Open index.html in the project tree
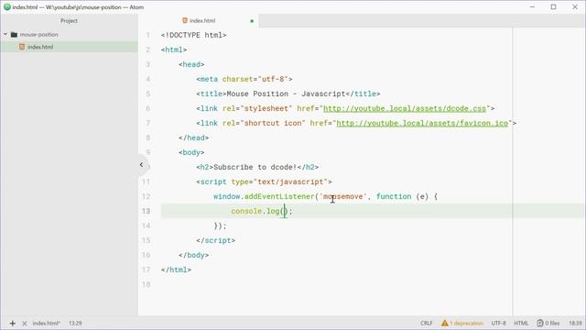 point(40,47)
